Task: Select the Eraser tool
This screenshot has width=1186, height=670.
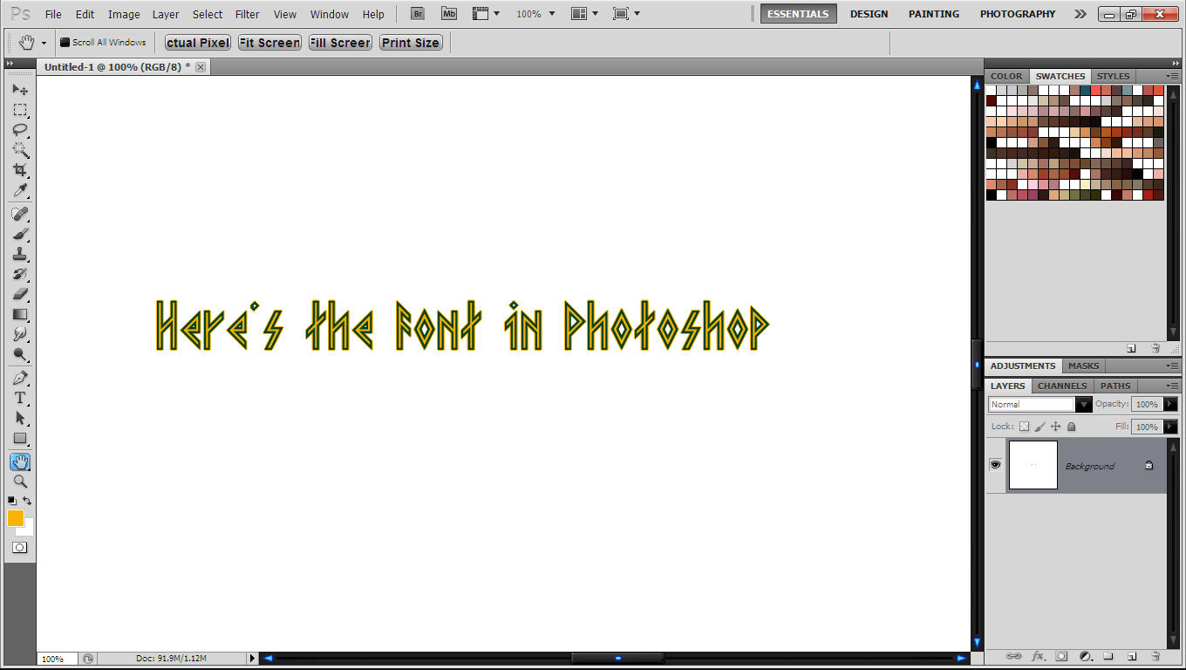Action: pyautogui.click(x=19, y=294)
